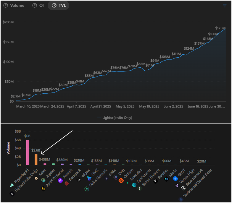Click the $85M data label
The height and width of the screenshot is (203, 232).
click(x=141, y=64)
